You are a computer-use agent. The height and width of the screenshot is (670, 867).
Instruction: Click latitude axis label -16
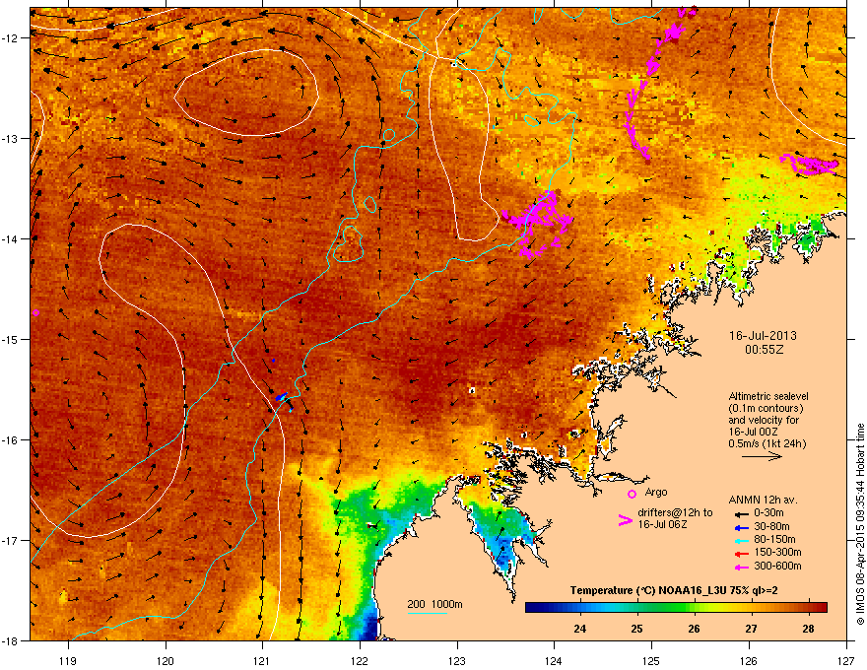coord(12,440)
